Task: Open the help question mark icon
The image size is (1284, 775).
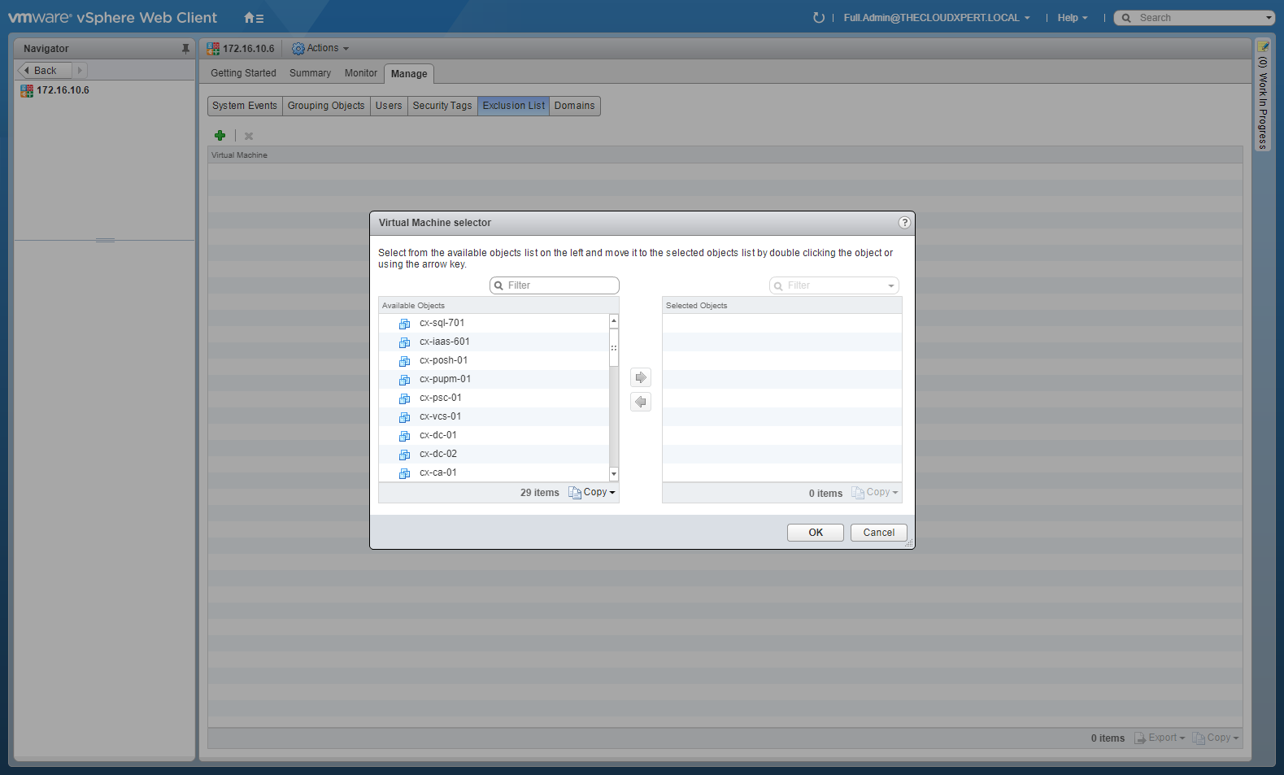Action: point(904,223)
